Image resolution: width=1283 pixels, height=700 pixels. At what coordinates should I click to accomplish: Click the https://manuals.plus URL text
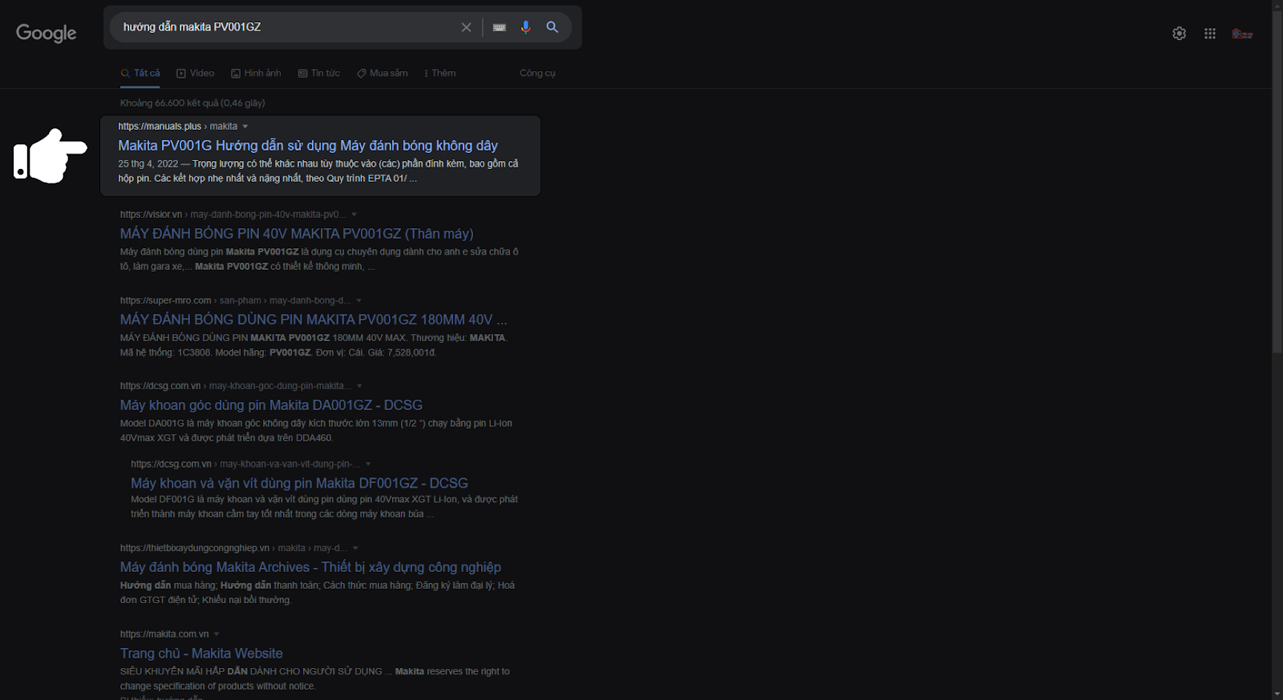(160, 127)
